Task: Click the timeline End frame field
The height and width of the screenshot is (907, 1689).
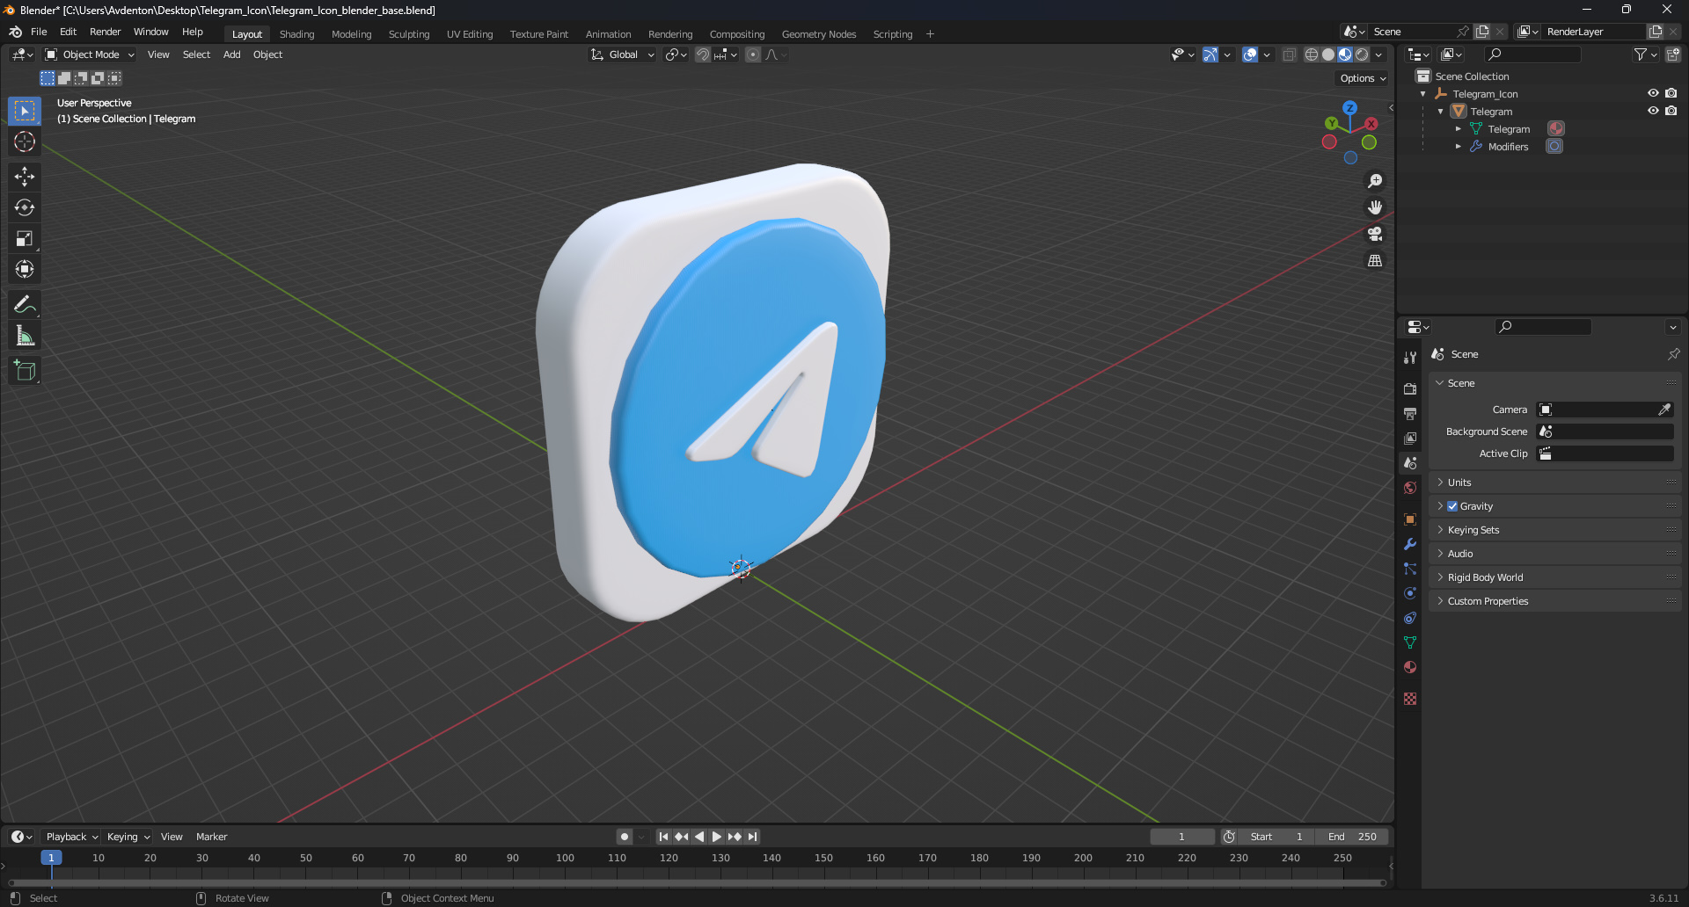Action: (x=1352, y=837)
